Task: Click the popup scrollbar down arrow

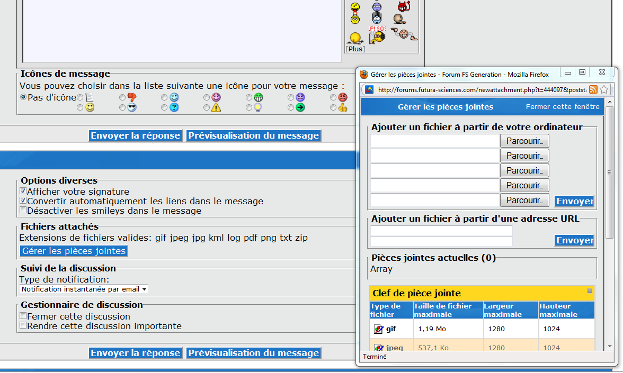Action: coord(609,347)
